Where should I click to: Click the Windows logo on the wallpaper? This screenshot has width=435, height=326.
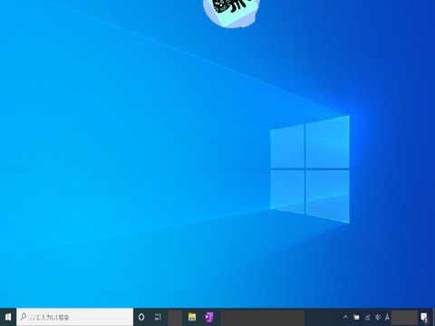[310, 169]
